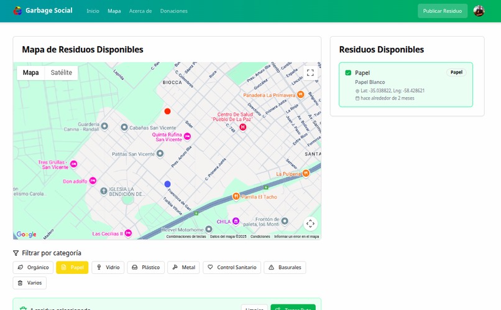Filter by Metal category
The height and width of the screenshot is (310, 501).
[183, 268]
